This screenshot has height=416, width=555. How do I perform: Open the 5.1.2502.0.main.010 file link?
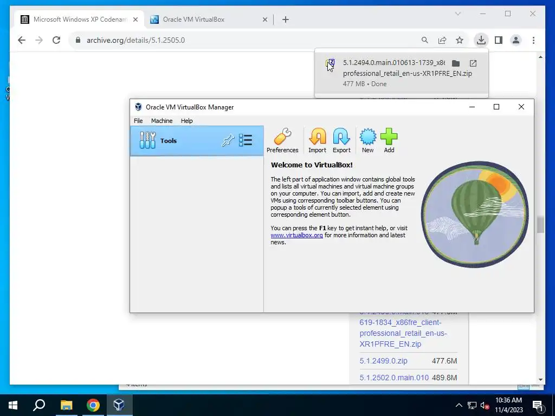pyautogui.click(x=394, y=378)
